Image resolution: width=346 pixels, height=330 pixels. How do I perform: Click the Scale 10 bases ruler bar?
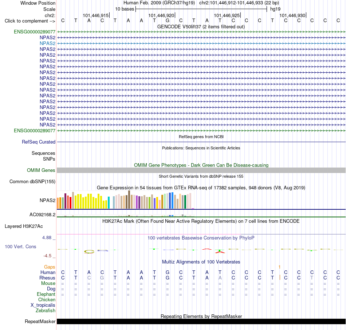201,9
